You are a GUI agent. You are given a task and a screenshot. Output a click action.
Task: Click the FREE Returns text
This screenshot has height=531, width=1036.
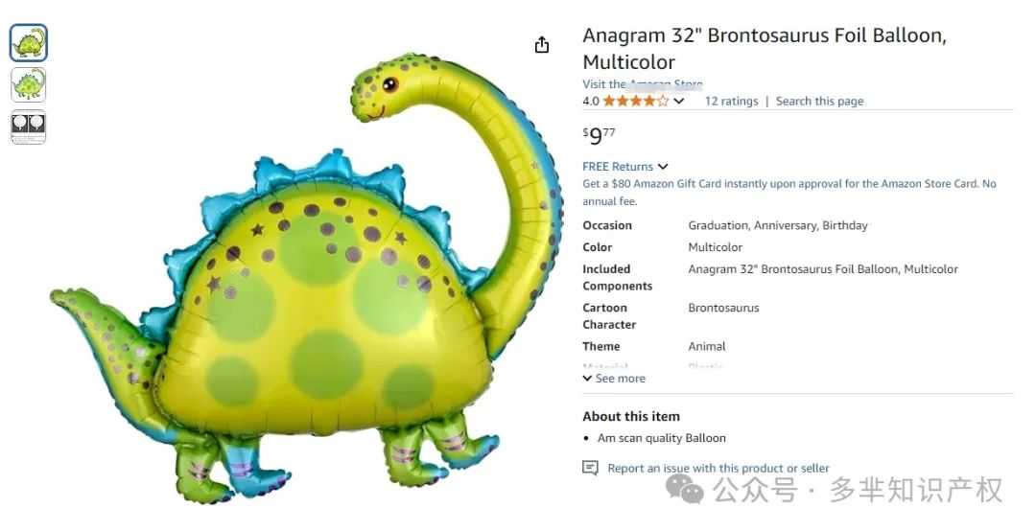[x=618, y=167]
